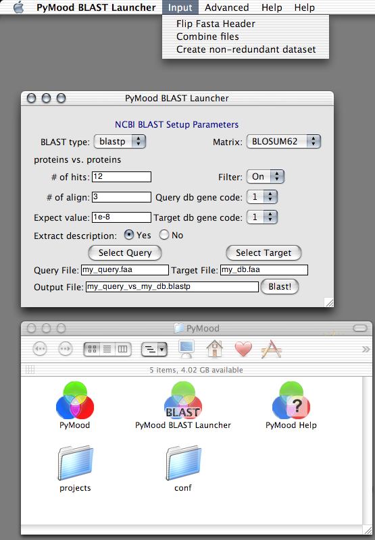Click '5 items, 4.02 GB available' status
This screenshot has height=540, width=375.
[196, 370]
